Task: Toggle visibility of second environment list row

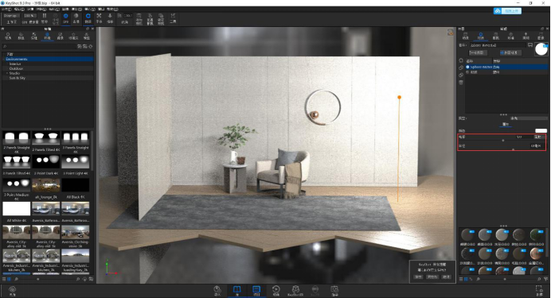Action: pyautogui.click(x=467, y=72)
